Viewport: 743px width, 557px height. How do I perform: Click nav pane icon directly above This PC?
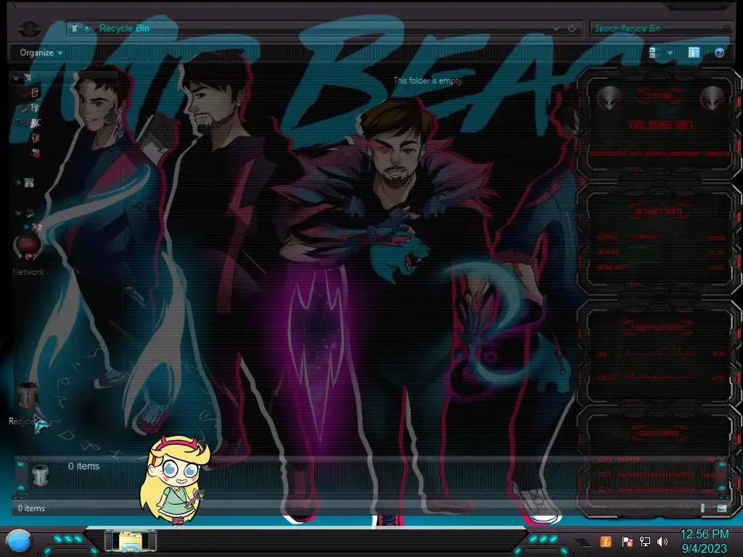tap(34, 108)
